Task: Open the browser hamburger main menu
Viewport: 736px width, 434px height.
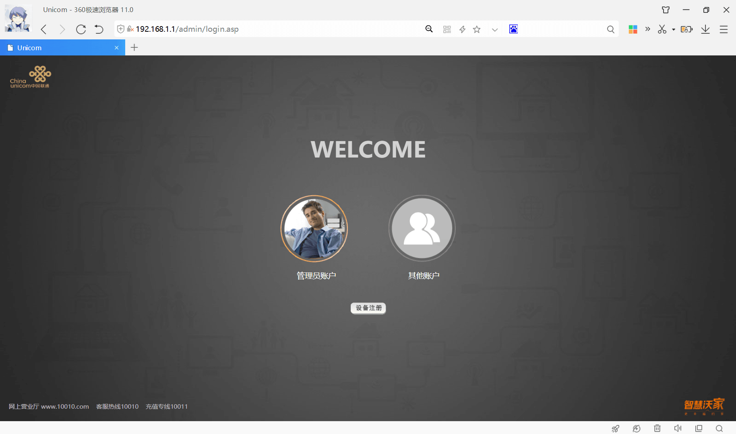Action: [x=724, y=29]
